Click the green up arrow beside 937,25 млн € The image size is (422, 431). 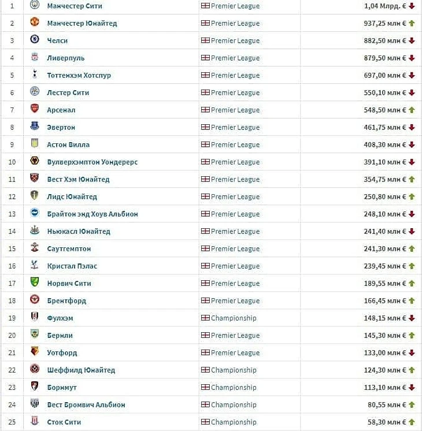[x=412, y=23]
